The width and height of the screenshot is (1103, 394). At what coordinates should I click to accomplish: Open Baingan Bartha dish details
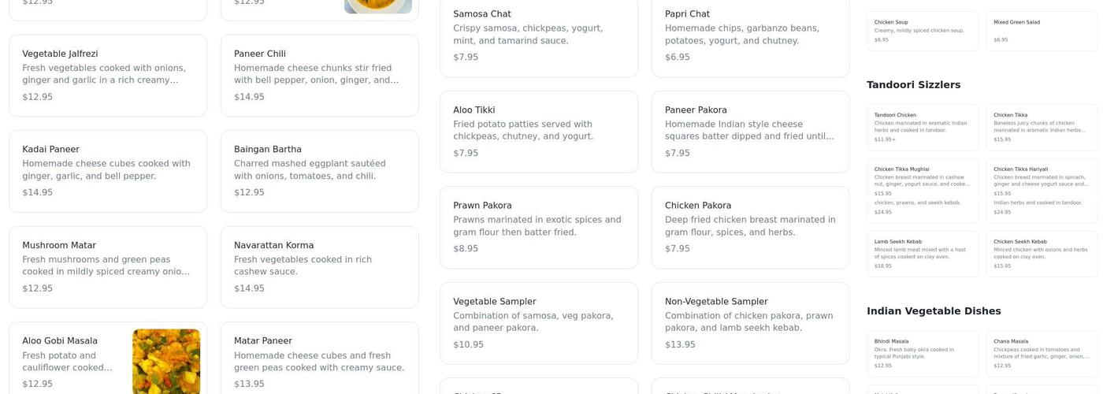pos(319,171)
